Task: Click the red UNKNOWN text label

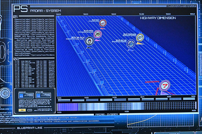Action: click(152, 82)
